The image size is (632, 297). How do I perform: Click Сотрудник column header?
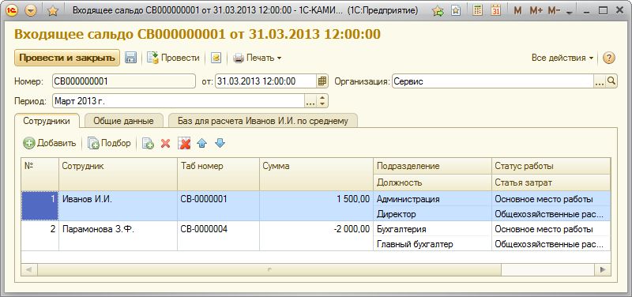(x=118, y=174)
